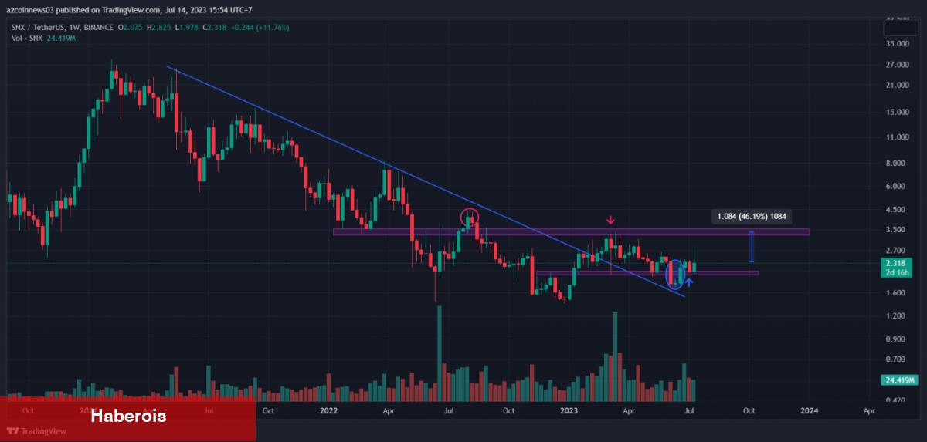Select the blue vertical price range measurement
927x442 pixels.
(x=751, y=247)
